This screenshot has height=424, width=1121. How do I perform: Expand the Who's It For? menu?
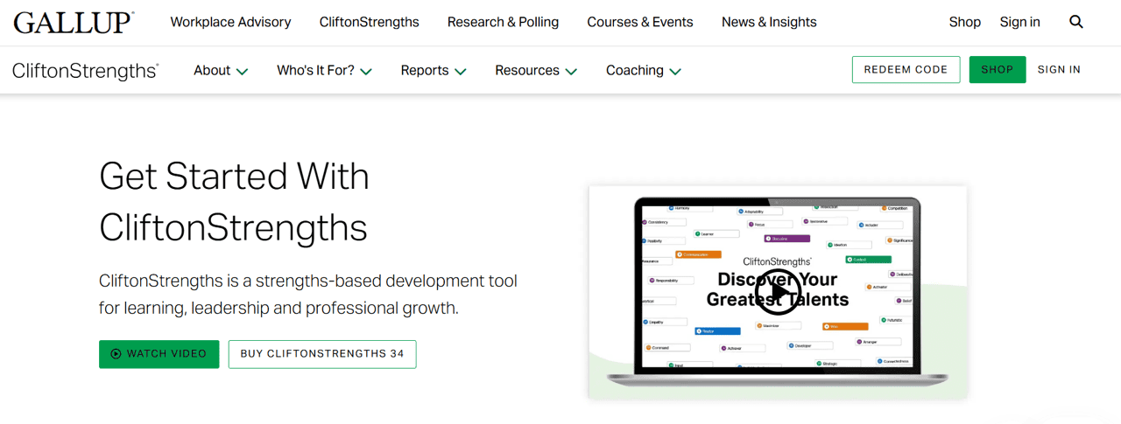pyautogui.click(x=324, y=71)
